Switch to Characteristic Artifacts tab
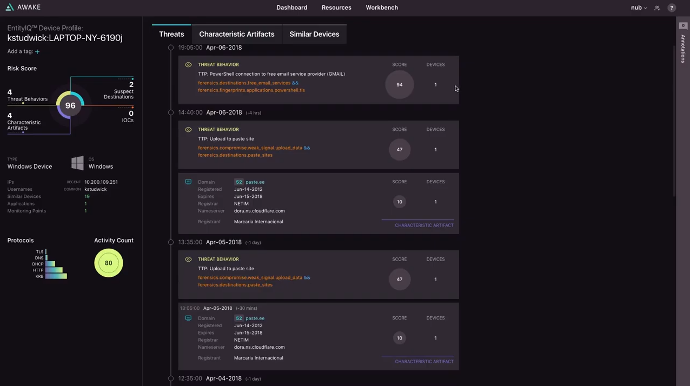This screenshot has width=690, height=386. click(237, 34)
